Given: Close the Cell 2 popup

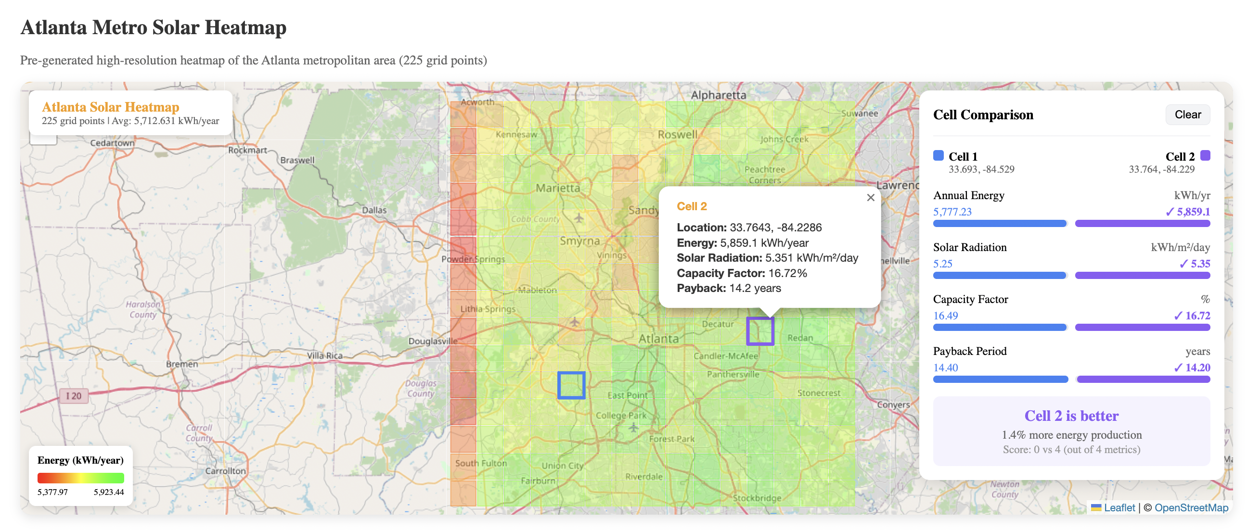Looking at the screenshot, I should 870,198.
